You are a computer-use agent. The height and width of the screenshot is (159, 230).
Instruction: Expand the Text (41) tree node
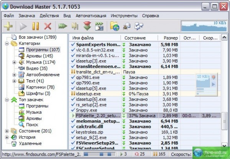14,81
